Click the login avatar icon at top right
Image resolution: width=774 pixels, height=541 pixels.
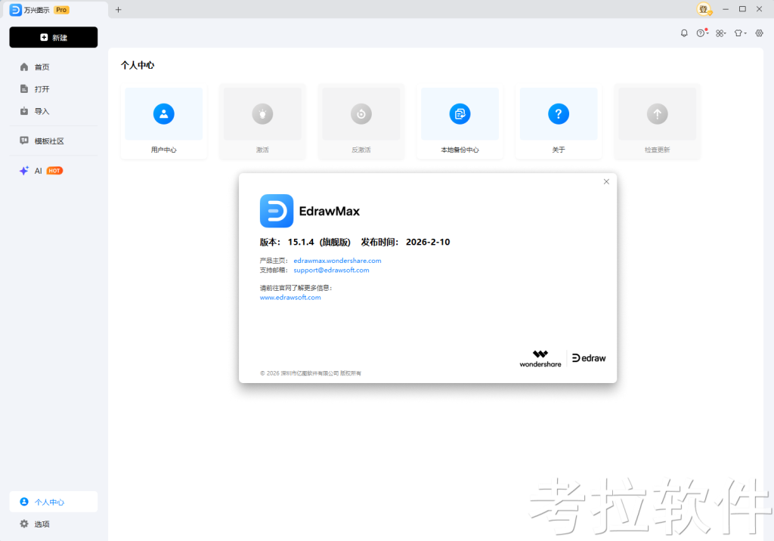pyautogui.click(x=704, y=9)
